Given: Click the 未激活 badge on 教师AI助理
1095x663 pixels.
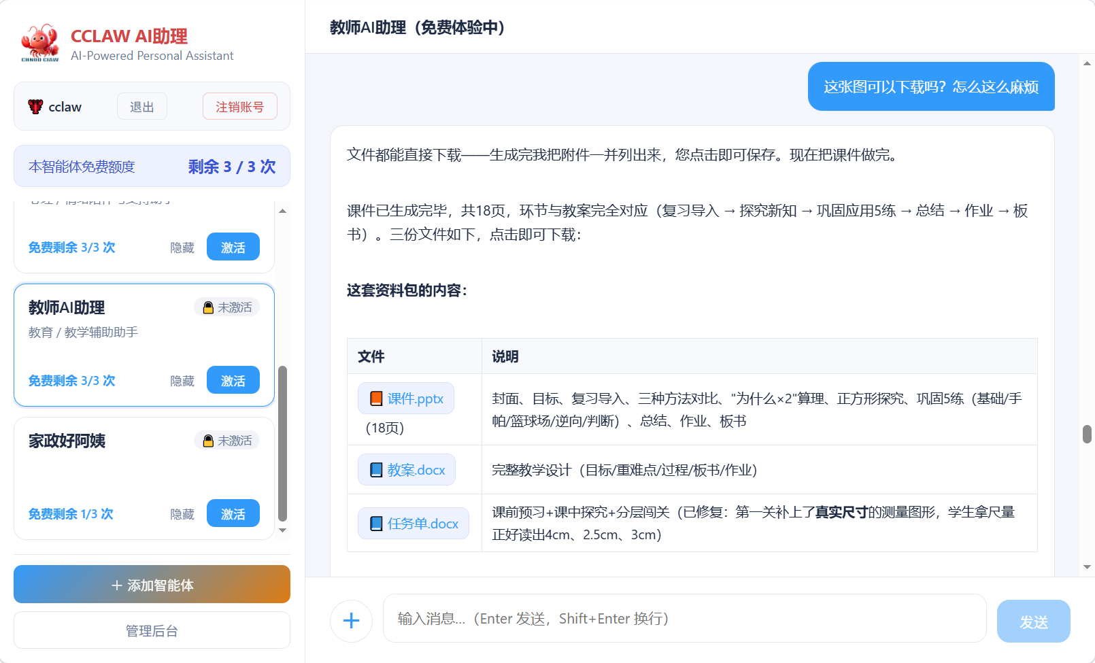Looking at the screenshot, I should point(227,307).
